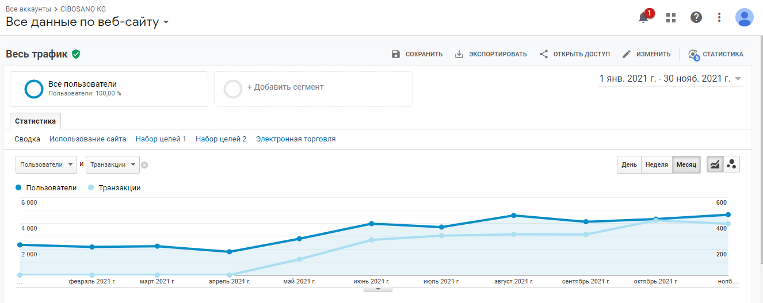Viewport: 763px width, 303px height.
Task: Click the Экспортировать export icon
Action: [x=459, y=54]
